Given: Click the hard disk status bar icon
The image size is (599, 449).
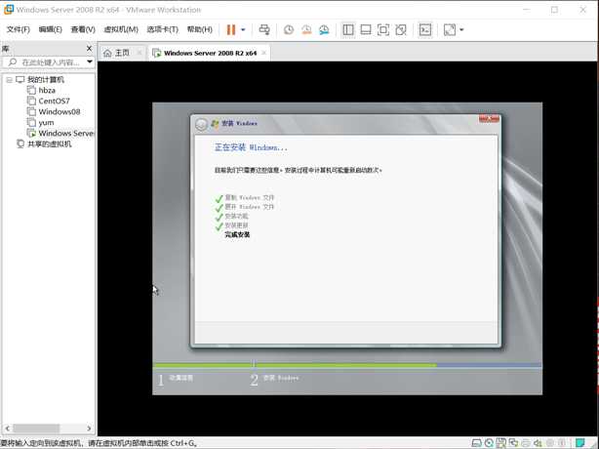Looking at the screenshot, I should 476,443.
